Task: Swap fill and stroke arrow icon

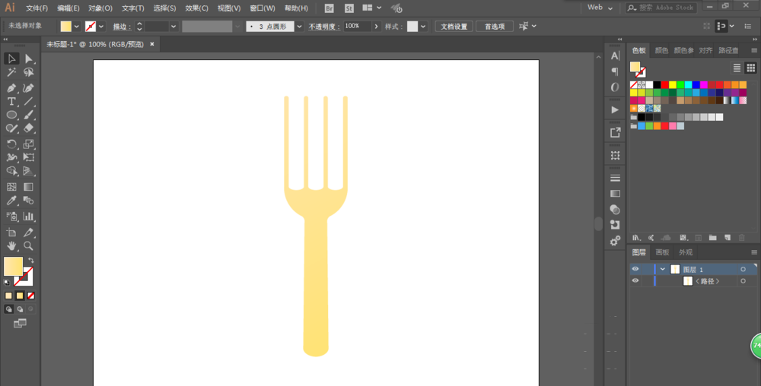Action: pos(30,260)
